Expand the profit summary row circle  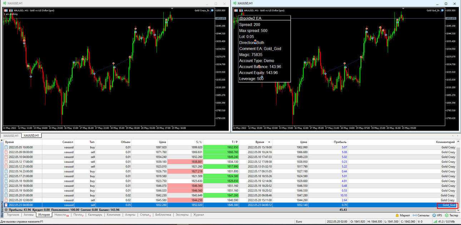6,210
